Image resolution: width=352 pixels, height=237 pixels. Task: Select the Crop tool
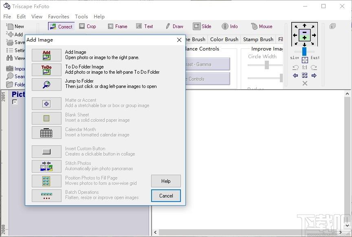click(x=88, y=26)
